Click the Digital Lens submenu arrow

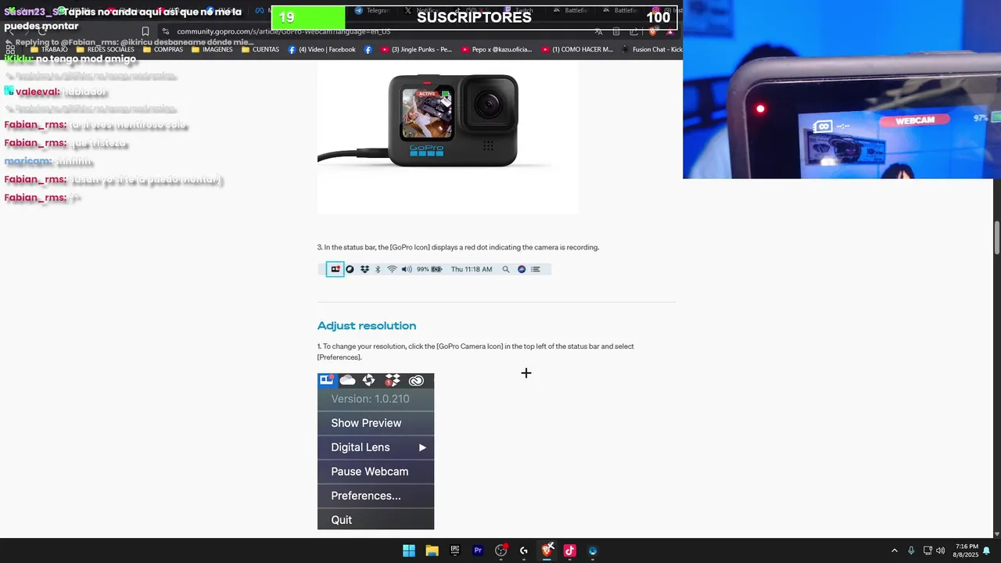tap(422, 447)
